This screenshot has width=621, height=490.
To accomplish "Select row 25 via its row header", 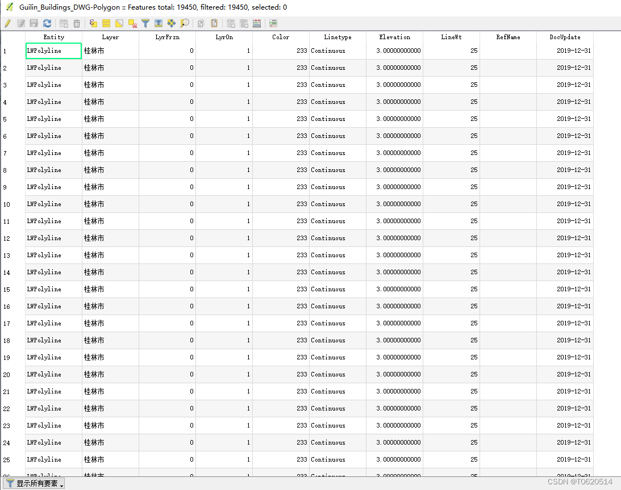I will [12, 459].
